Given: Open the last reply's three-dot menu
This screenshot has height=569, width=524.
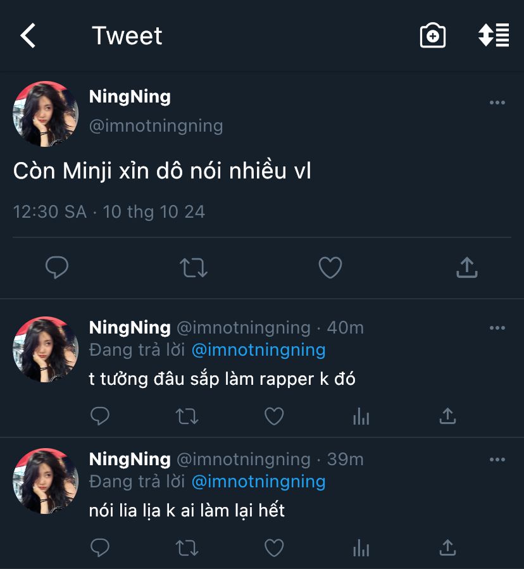Looking at the screenshot, I should 497,459.
